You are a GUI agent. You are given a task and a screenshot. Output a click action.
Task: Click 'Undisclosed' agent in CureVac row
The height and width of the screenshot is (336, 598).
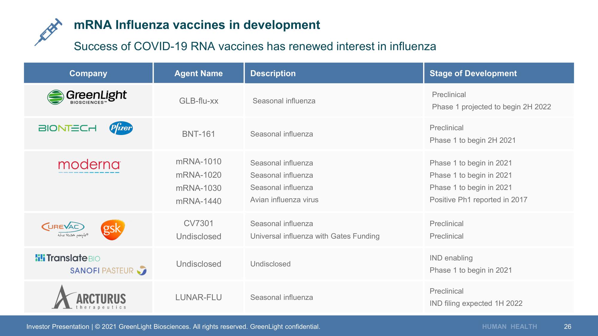[199, 237]
